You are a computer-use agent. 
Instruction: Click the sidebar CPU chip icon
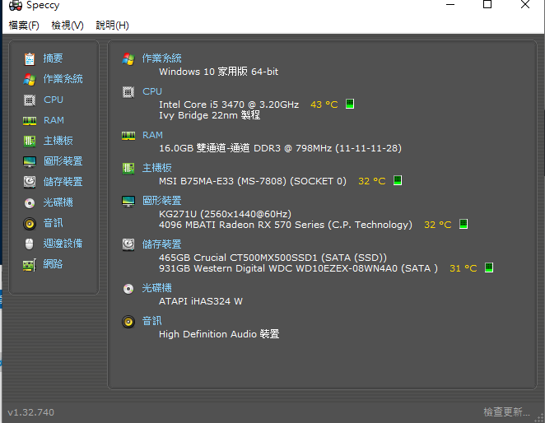click(x=30, y=100)
